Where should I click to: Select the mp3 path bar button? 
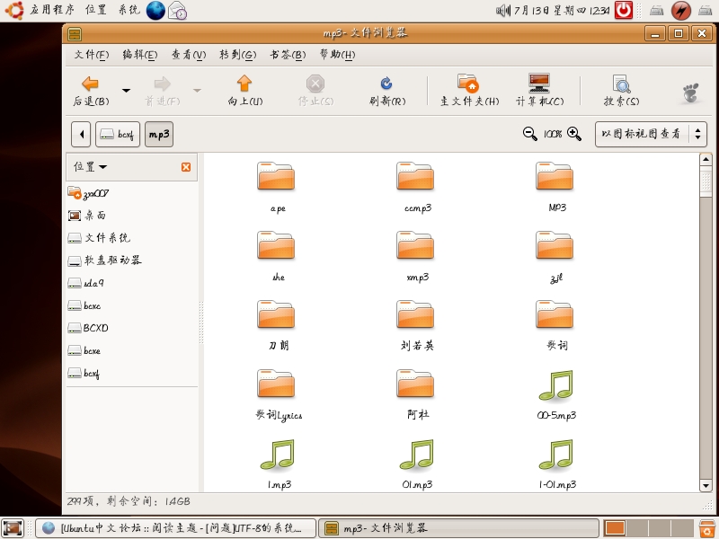[x=159, y=134]
